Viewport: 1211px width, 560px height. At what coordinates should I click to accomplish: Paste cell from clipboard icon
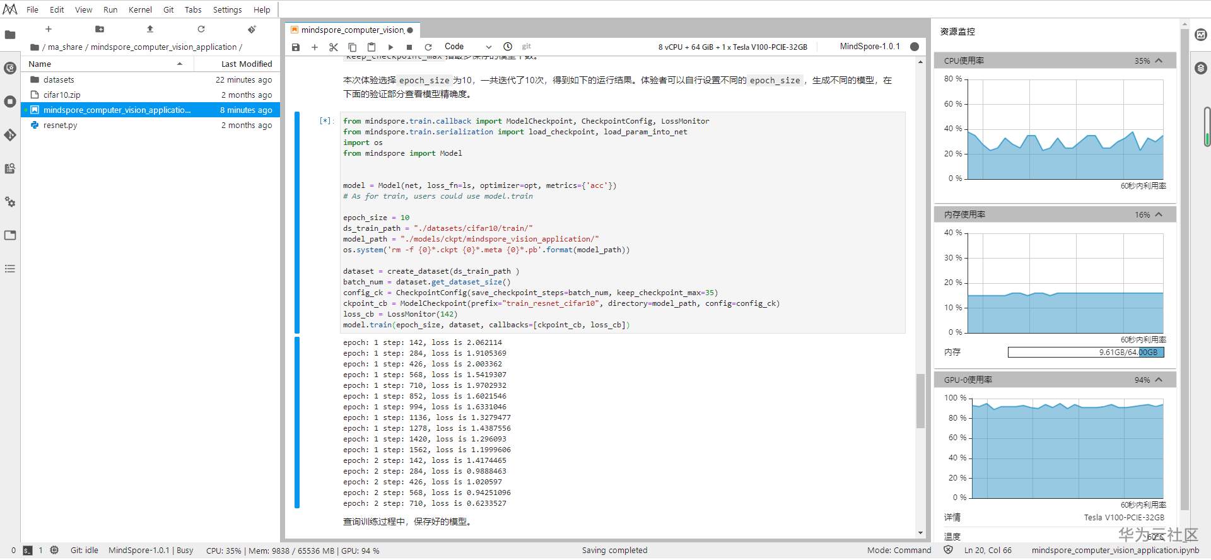(x=371, y=47)
